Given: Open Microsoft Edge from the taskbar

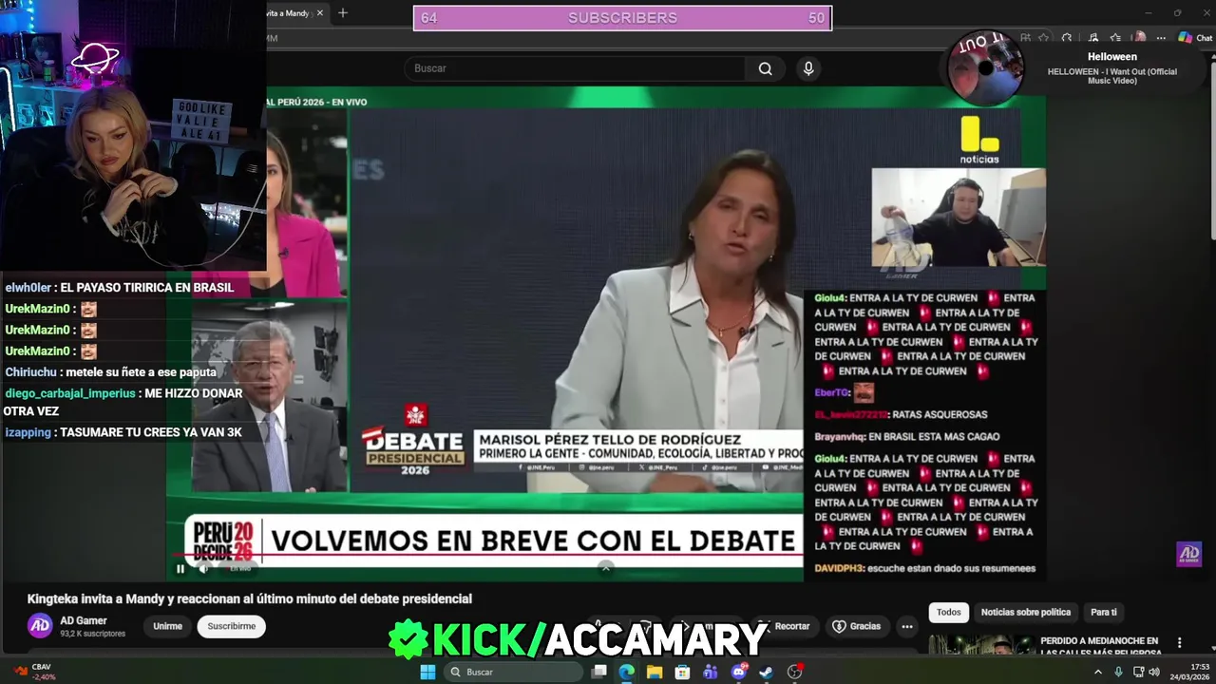Looking at the screenshot, I should 627,672.
